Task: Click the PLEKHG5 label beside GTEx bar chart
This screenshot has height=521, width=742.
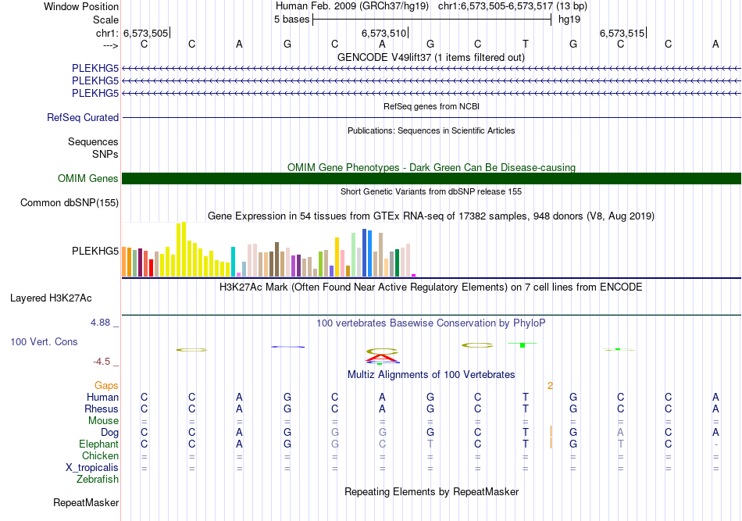Action: (95, 251)
